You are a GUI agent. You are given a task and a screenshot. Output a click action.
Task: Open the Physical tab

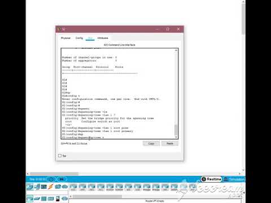65,38
